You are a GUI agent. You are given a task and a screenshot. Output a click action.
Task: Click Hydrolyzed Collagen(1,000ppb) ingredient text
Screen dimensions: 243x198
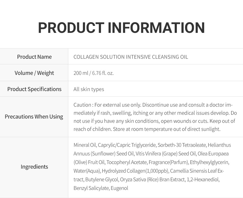pyautogui.click(x=135, y=171)
